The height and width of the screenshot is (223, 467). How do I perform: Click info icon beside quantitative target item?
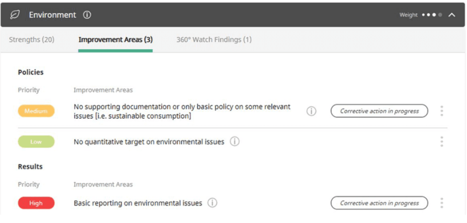click(235, 142)
